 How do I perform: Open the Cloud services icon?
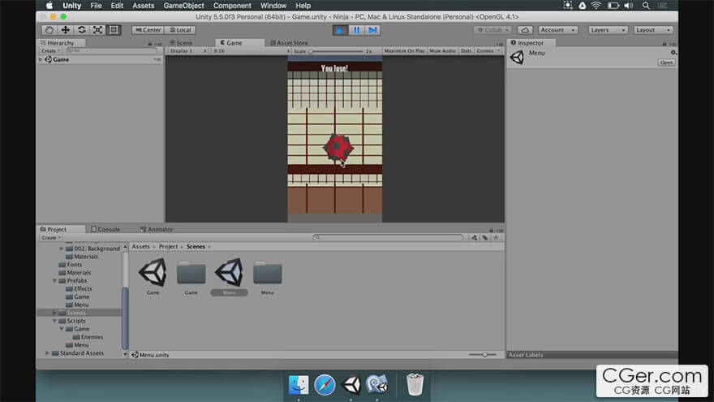(525, 30)
